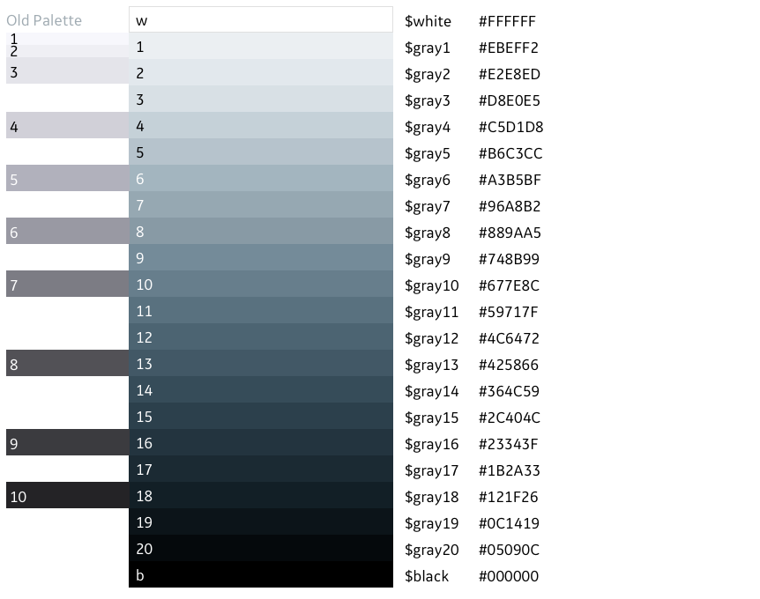Pick new palette gray swatch 6
Screen dimensions: 760x599
pos(261,178)
